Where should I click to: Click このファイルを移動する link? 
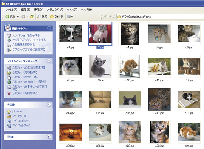coord(25,72)
